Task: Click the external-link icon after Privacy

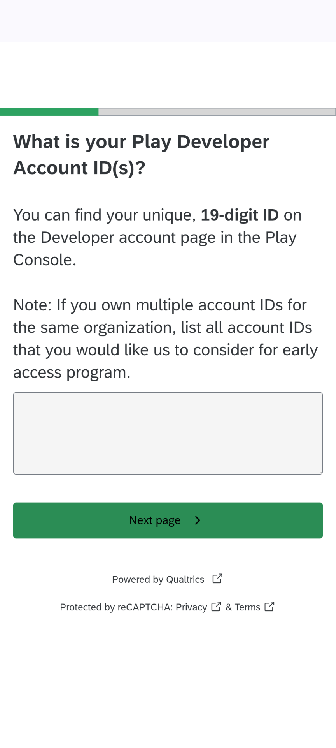Action: [x=216, y=607]
